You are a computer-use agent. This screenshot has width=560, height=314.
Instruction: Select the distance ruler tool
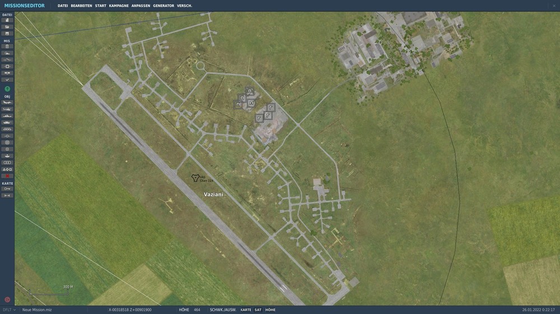tap(7, 196)
